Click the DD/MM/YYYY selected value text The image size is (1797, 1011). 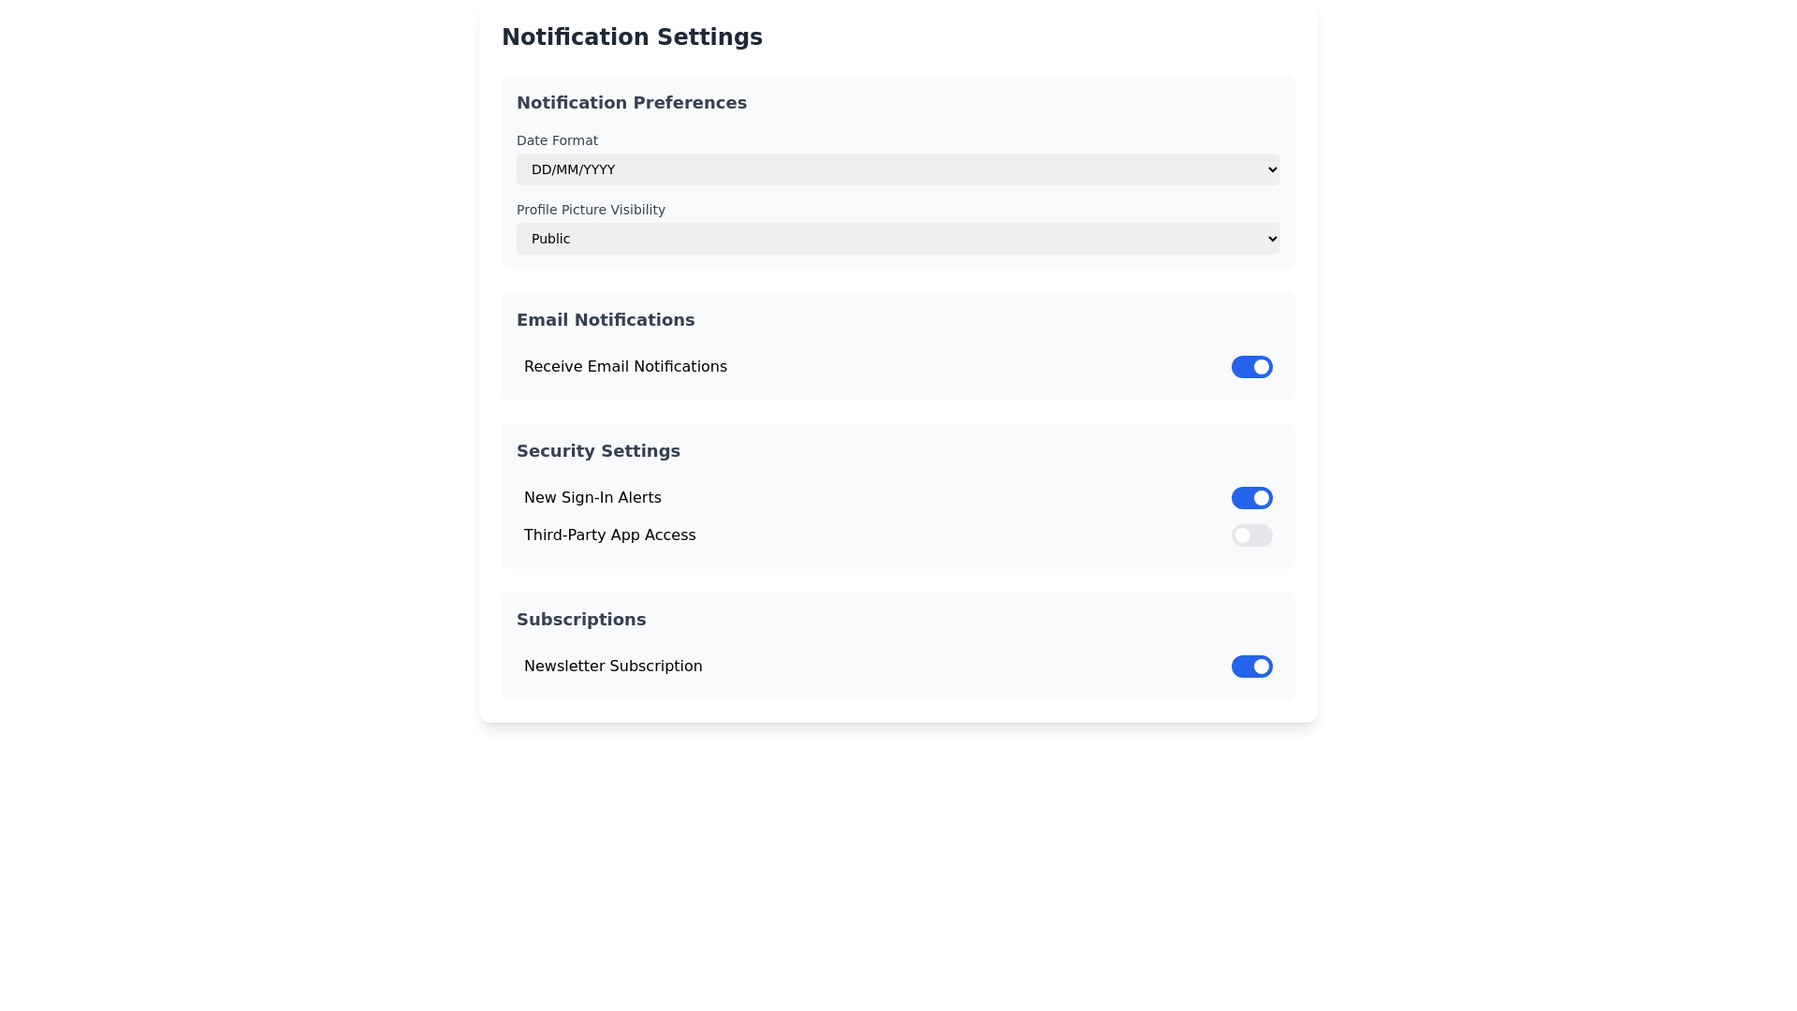pyautogui.click(x=573, y=169)
